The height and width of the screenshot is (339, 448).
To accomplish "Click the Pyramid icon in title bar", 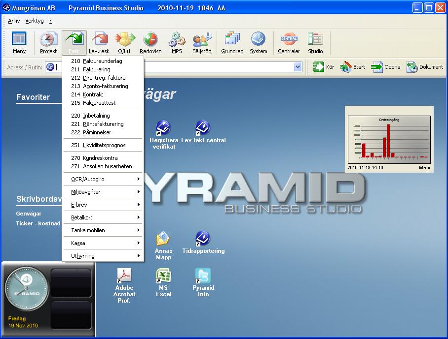I will point(6,8).
